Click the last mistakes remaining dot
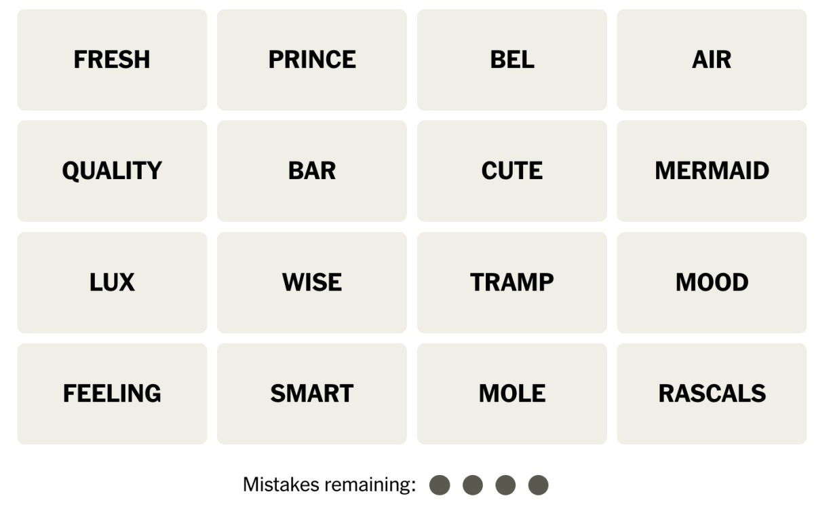This screenshot has height=509, width=831. [x=538, y=485]
